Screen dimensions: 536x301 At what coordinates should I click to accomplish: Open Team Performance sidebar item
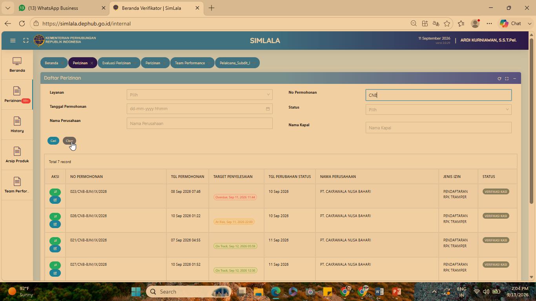[17, 185]
